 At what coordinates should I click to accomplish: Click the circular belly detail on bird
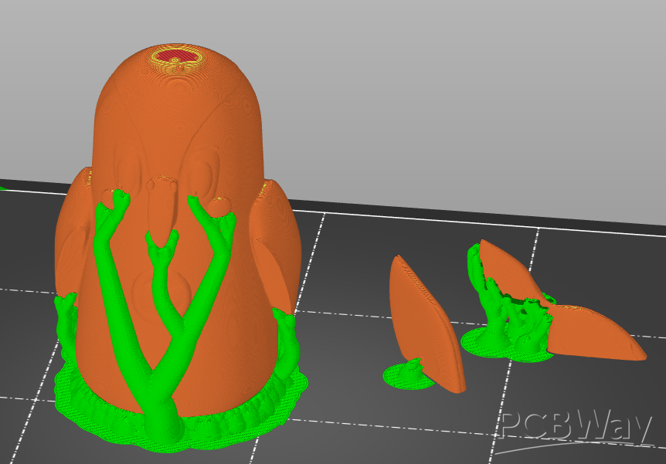(162, 290)
